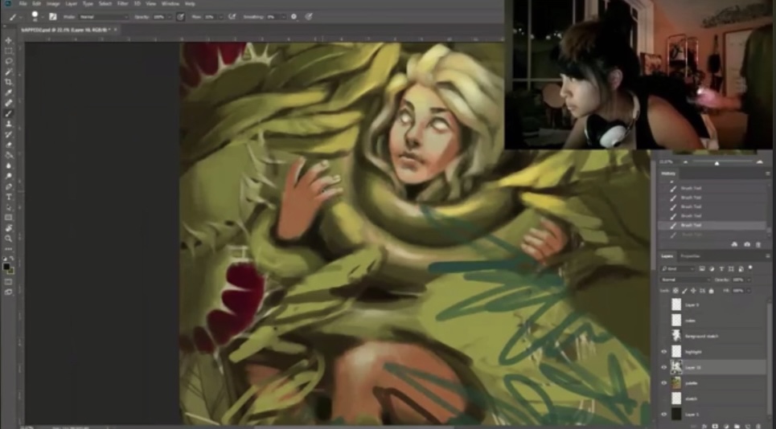Viewport: 776px width, 429px height.
Task: Delete the current history state with the trash icon
Action: click(x=758, y=244)
